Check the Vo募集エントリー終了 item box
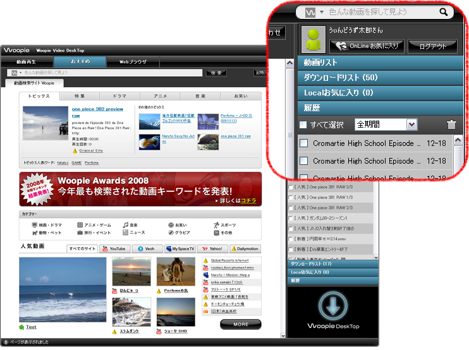The width and height of the screenshot is (469, 350). pos(290,250)
